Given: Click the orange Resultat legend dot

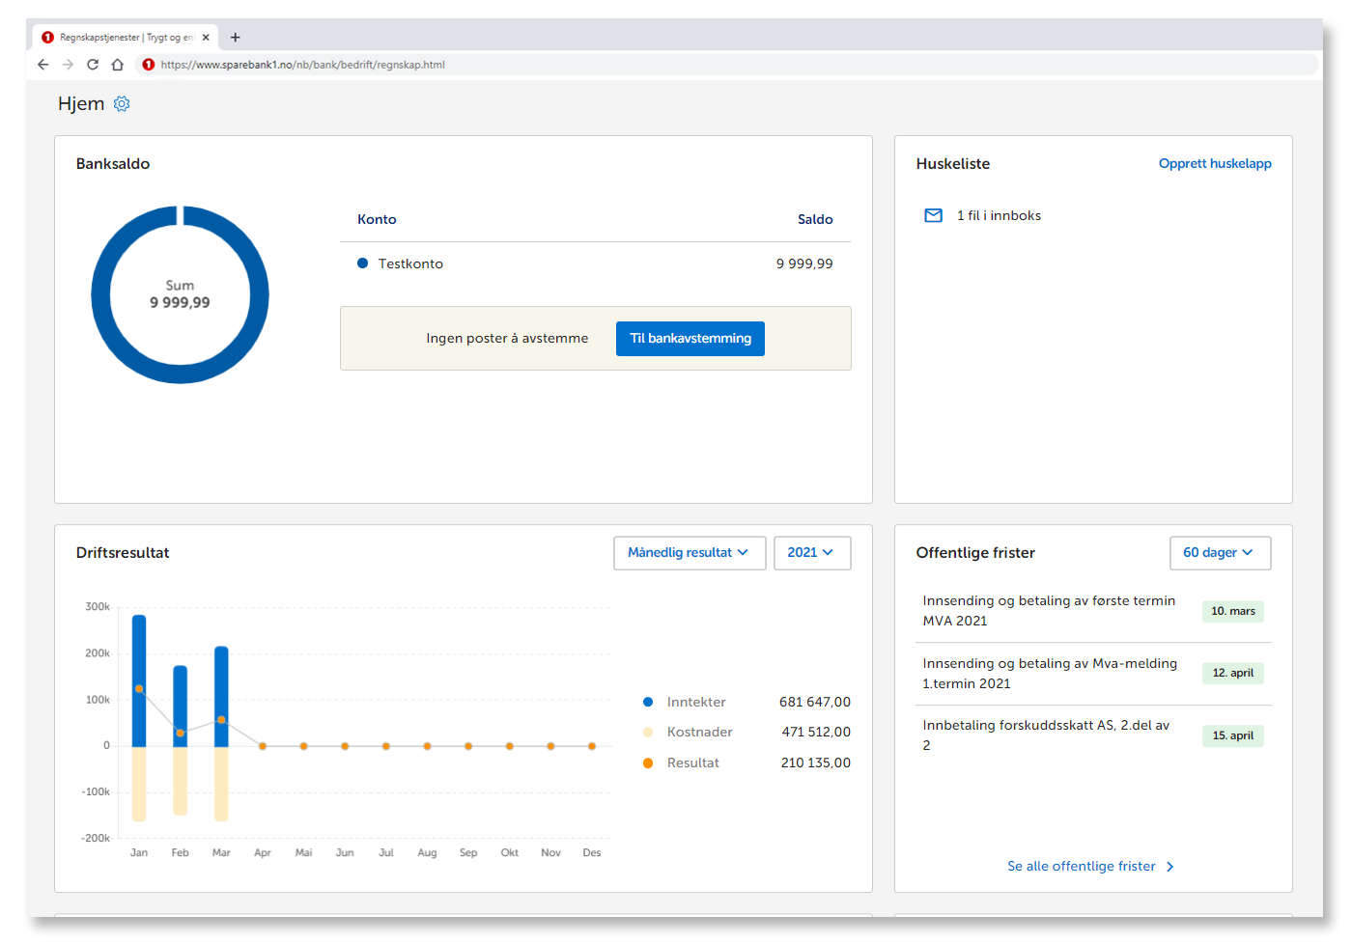Looking at the screenshot, I should 648,763.
